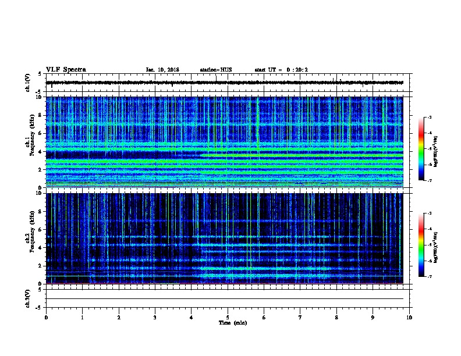The height and width of the screenshot is (356, 461).
Task: Click the "VLF Spectra" title text
Action: [x=66, y=70]
